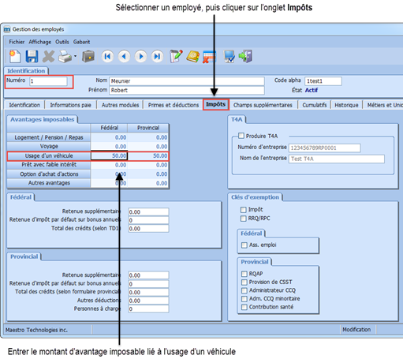Click the yellow address book icon
Viewport: 403px width, 359px height.
point(193,57)
